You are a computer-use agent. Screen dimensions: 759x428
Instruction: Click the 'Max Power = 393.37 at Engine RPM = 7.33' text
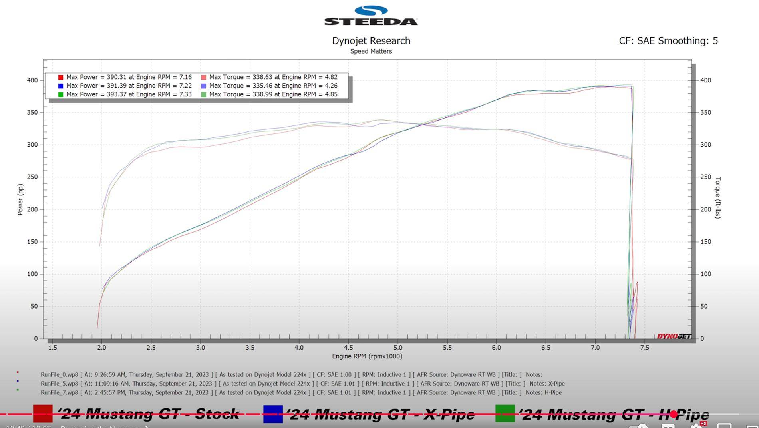point(129,94)
